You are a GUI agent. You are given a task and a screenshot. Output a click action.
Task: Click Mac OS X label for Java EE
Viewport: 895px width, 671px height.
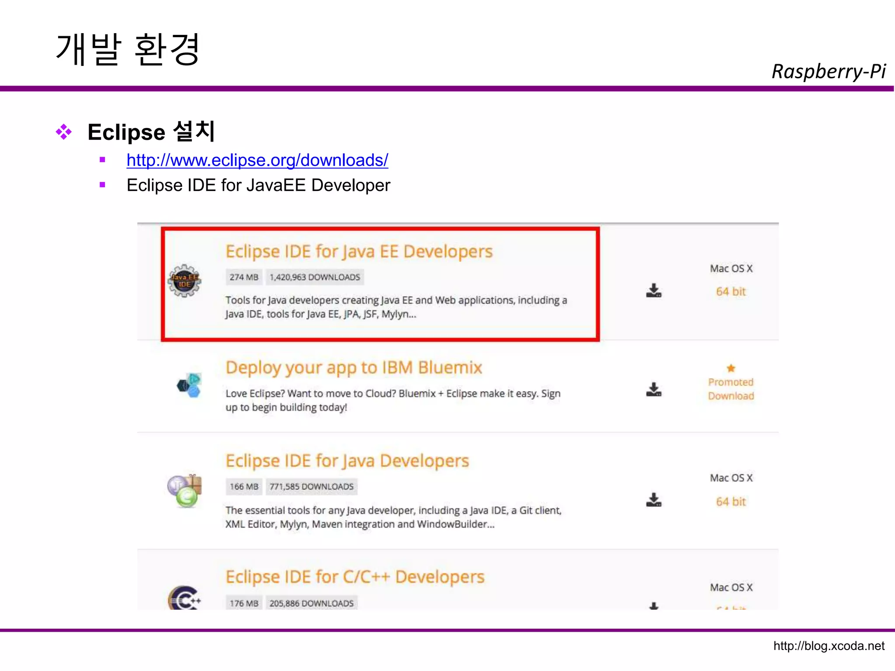click(731, 268)
